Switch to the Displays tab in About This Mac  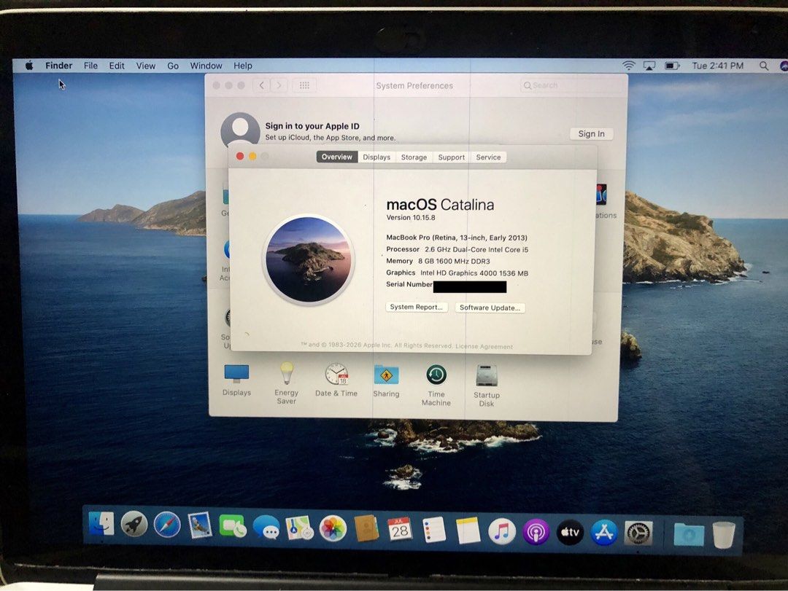tap(376, 157)
